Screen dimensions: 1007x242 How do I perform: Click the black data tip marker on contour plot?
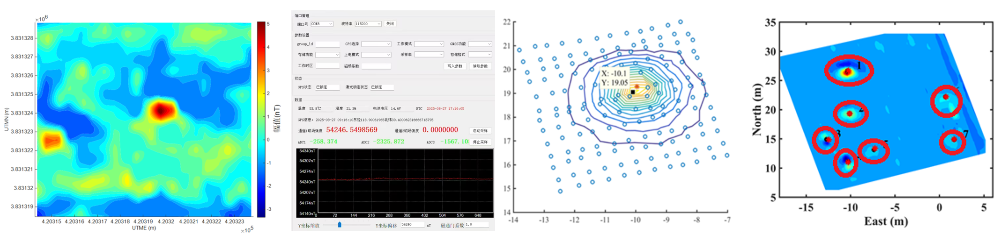633,92
